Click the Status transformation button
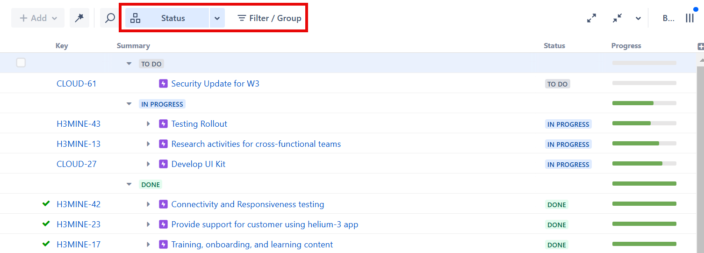Image resolution: width=704 pixels, height=253 pixels. point(167,18)
